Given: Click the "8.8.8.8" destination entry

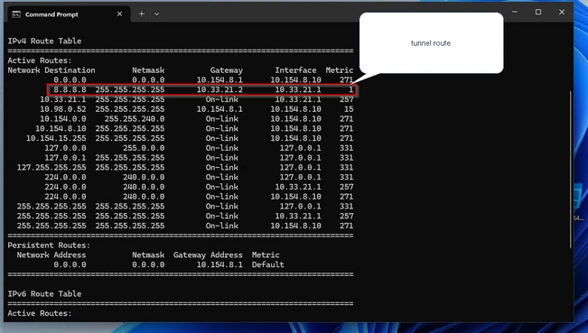Looking at the screenshot, I should [70, 89].
